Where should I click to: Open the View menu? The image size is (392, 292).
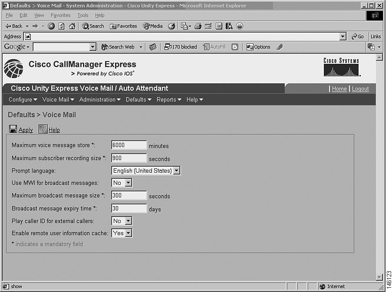(x=39, y=15)
